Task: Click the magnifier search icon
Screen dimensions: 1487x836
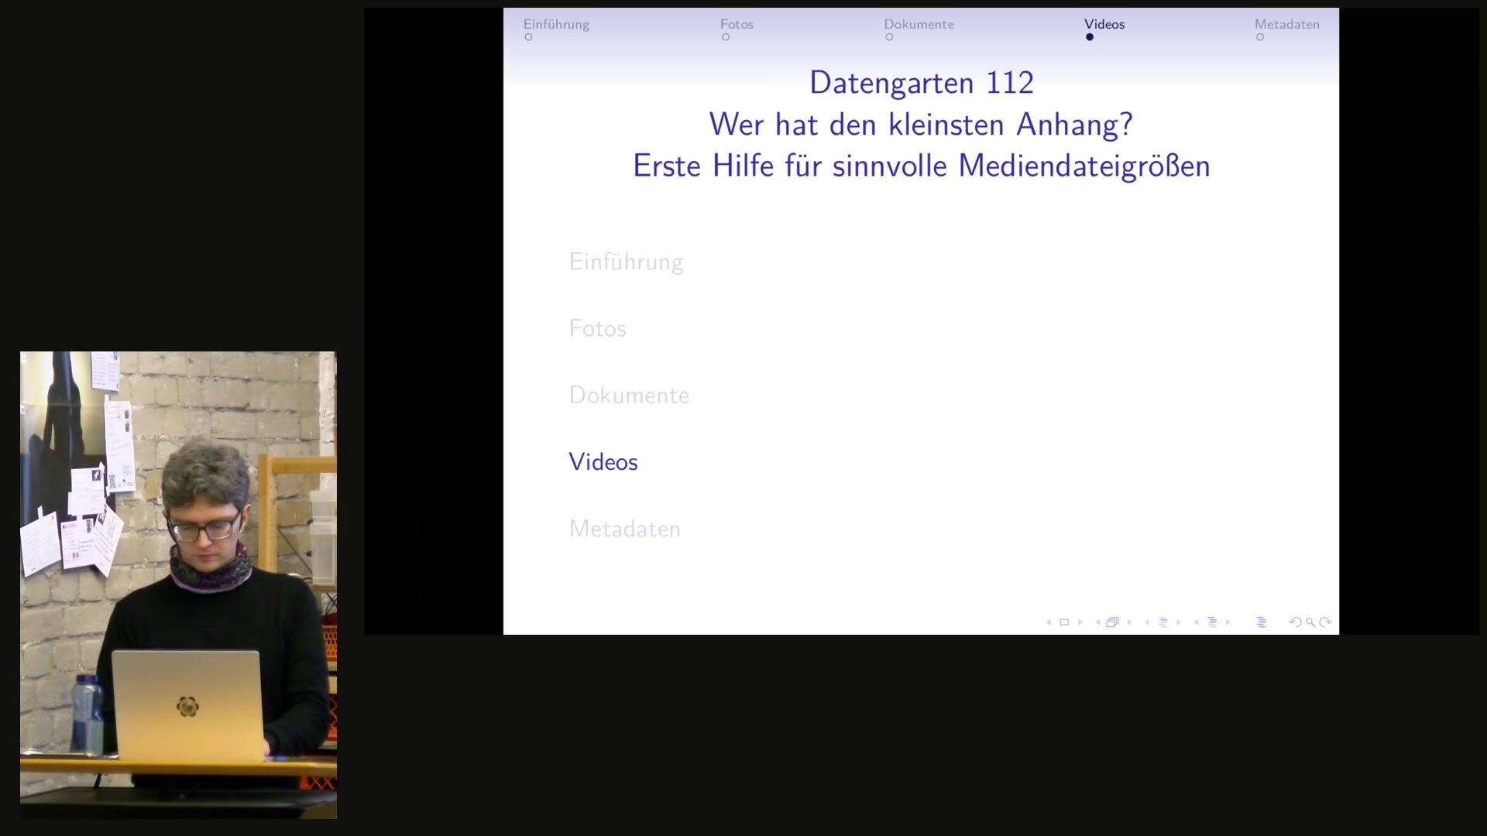Action: pyautogui.click(x=1310, y=622)
